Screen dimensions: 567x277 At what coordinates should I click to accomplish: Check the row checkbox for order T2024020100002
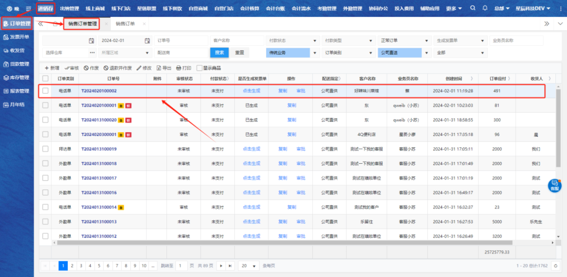tap(46, 91)
